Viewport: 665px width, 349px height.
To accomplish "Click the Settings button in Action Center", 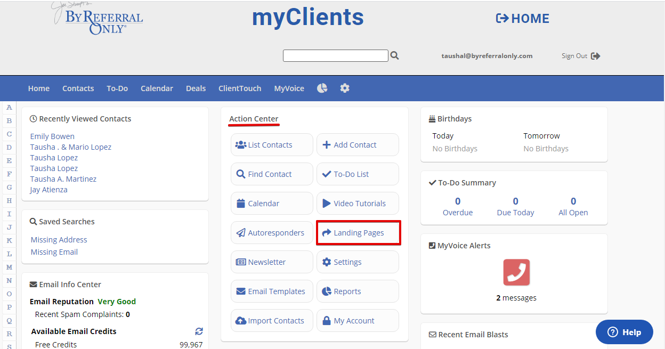I will (x=358, y=262).
